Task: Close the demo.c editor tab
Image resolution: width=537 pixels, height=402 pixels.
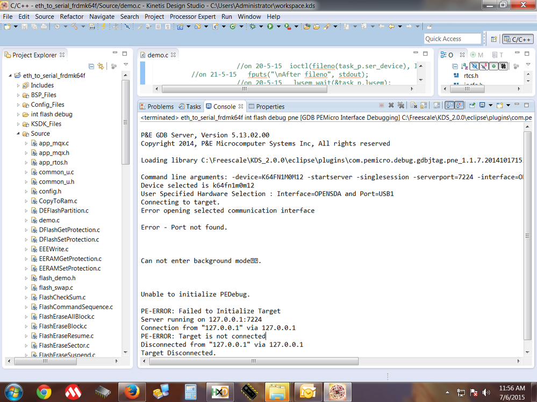Action: coord(173,55)
